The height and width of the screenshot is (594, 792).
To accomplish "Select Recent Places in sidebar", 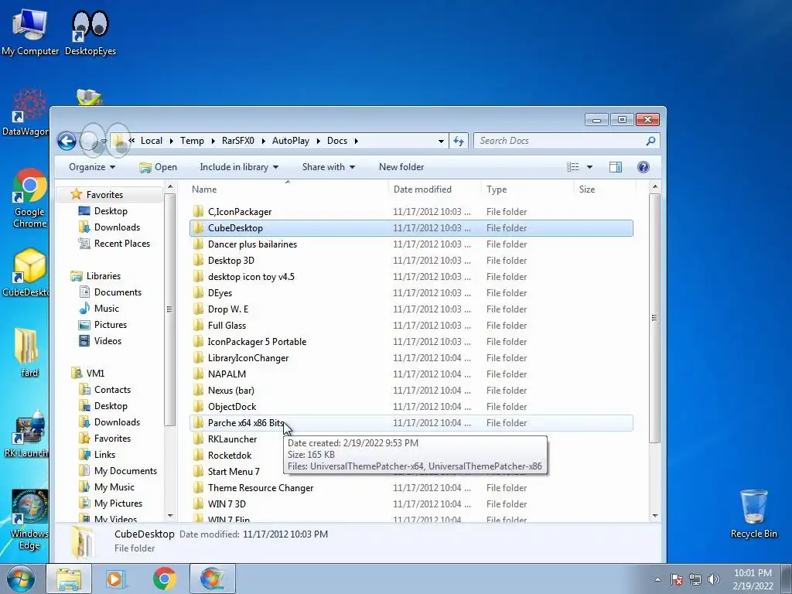I will 121,244.
